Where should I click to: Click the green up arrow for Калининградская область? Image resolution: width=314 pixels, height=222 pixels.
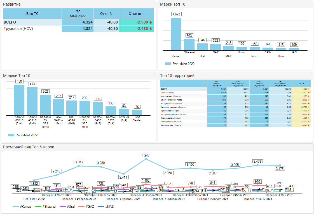pyautogui.click(x=309, y=107)
